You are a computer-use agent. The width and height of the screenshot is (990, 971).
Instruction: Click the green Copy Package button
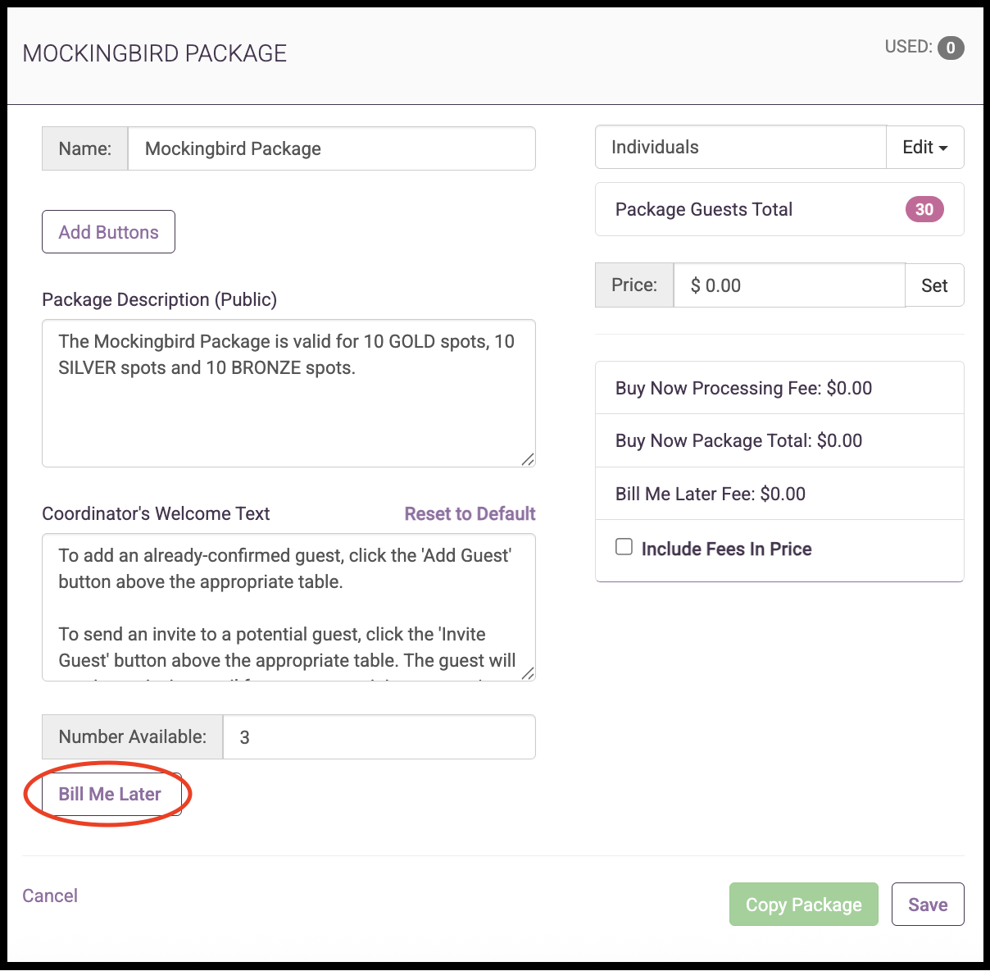[x=804, y=905]
